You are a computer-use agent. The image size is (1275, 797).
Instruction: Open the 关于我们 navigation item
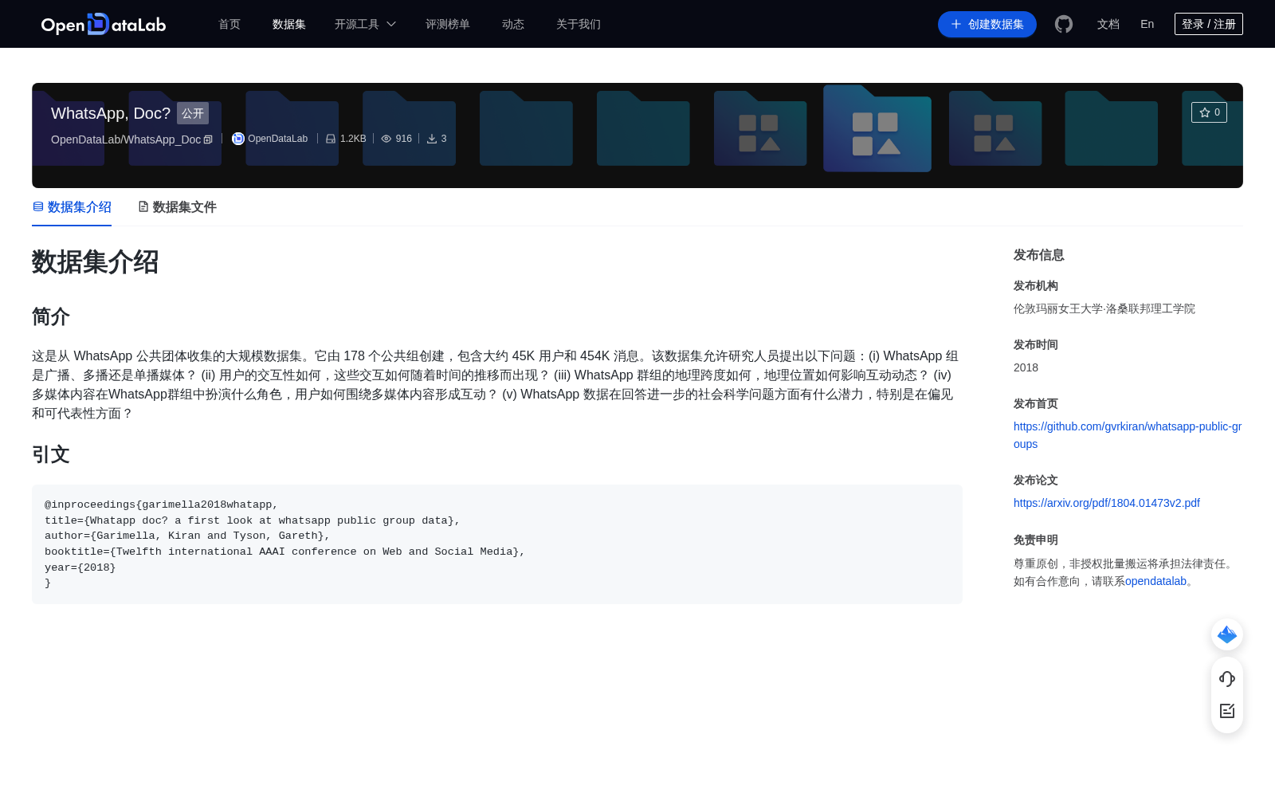tap(579, 24)
